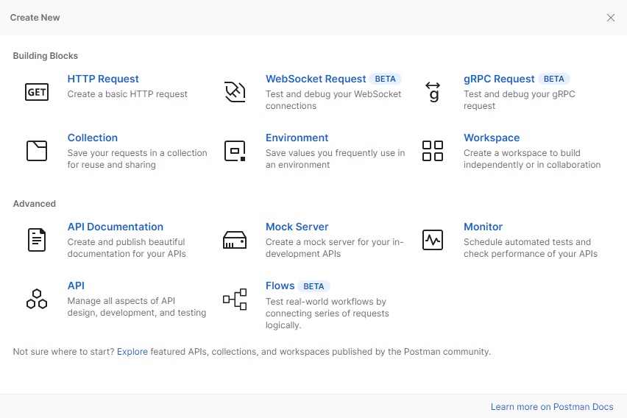Click 'Save values you frequently use' description
Screen dimensions: 627x418
point(335,159)
